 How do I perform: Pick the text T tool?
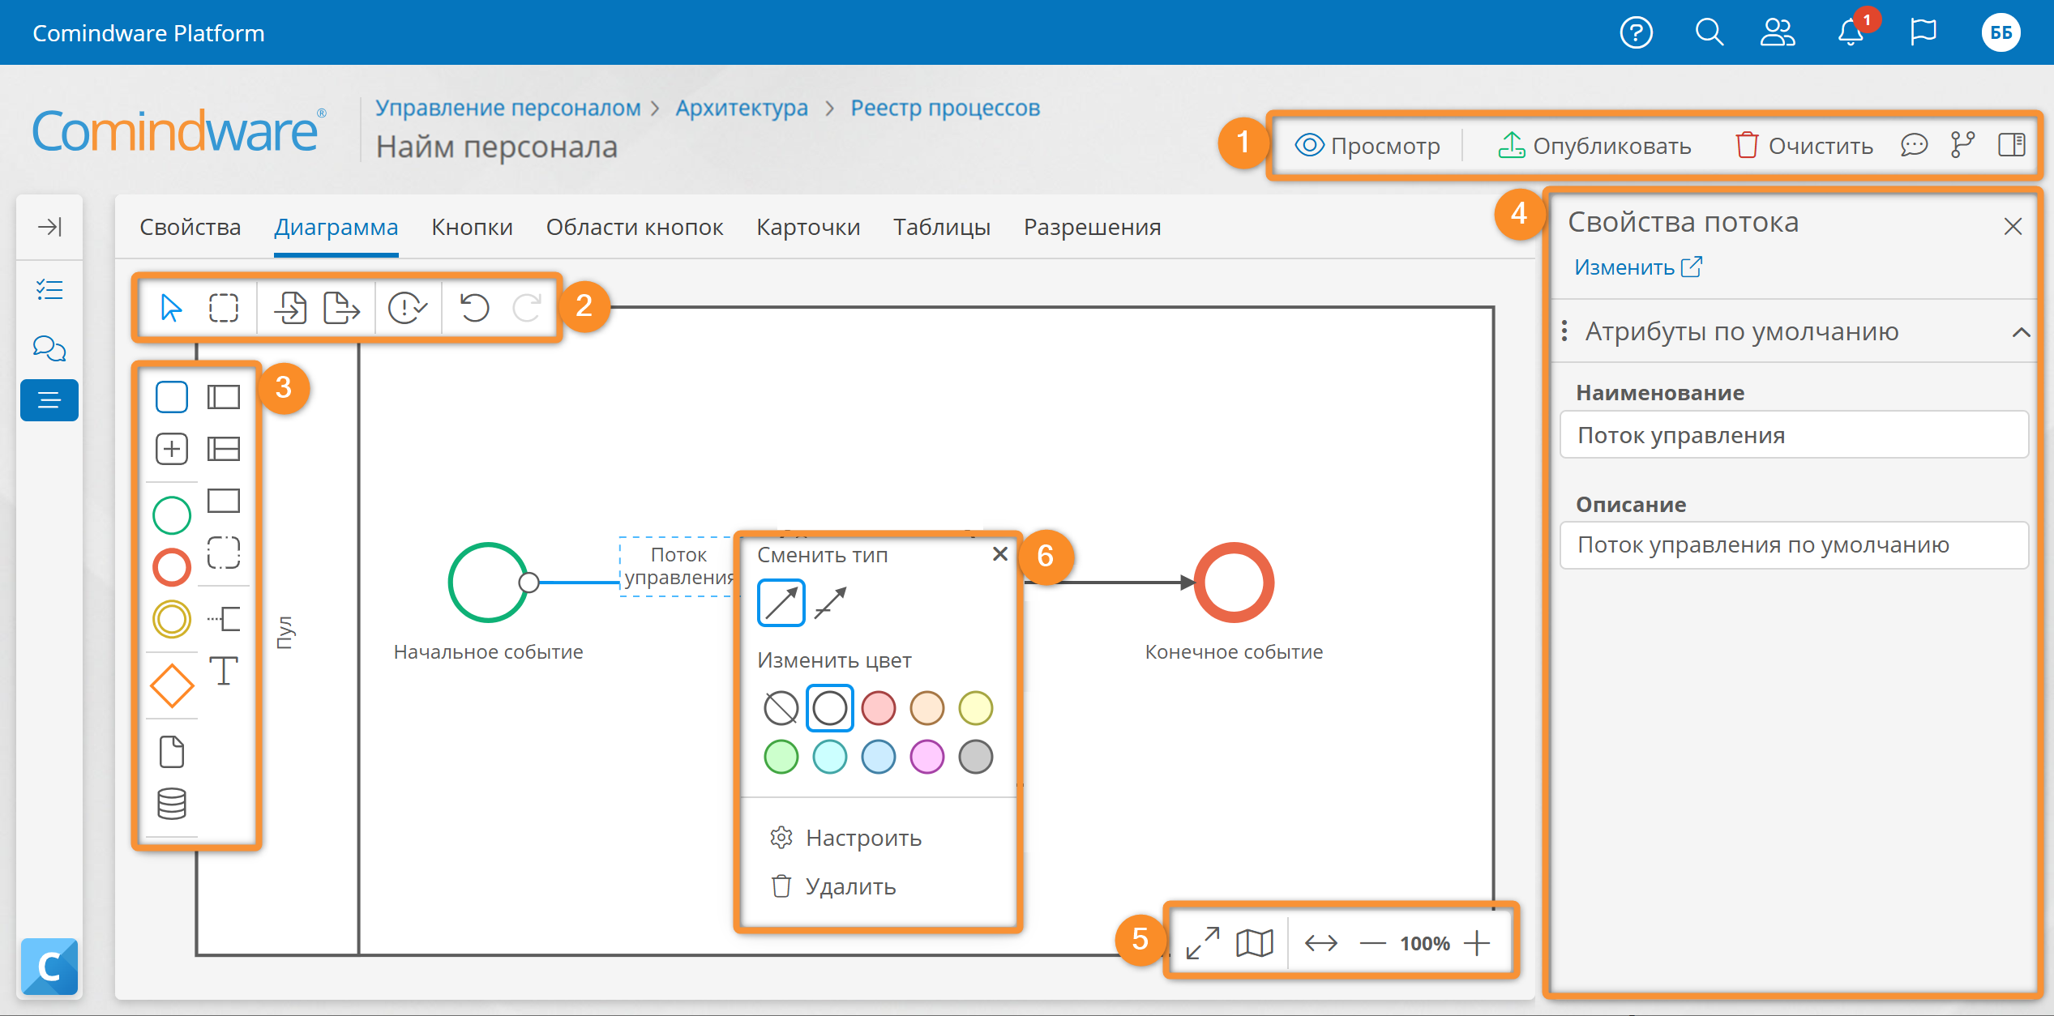click(224, 671)
